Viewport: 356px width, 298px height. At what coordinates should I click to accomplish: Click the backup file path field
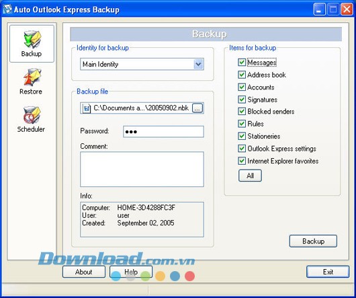point(142,108)
